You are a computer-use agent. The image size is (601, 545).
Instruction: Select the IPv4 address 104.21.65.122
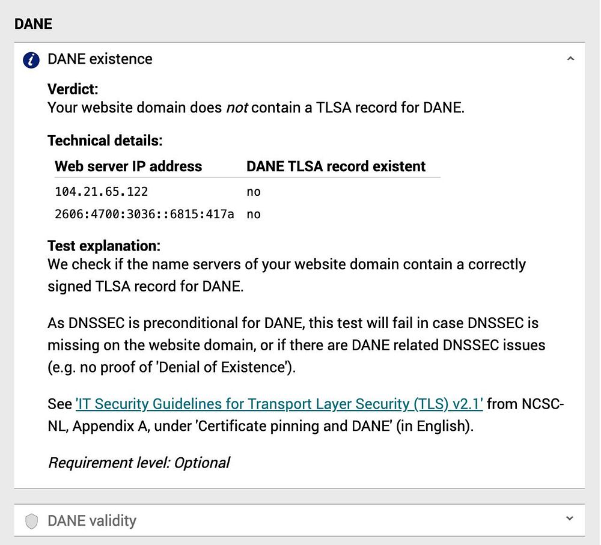point(101,192)
